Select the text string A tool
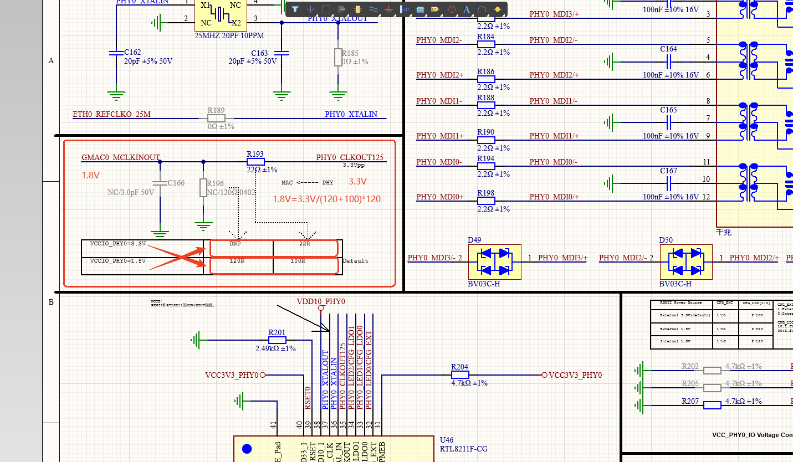Image resolution: width=793 pixels, height=462 pixels. point(467,9)
